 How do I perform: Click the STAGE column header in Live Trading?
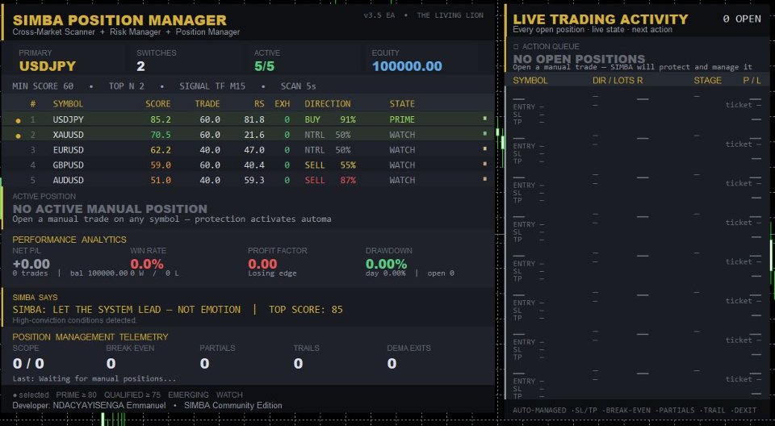coord(708,80)
